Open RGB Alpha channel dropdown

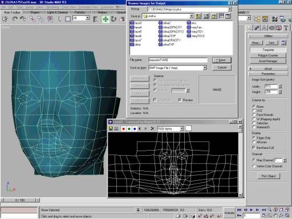[x=182, y=129]
